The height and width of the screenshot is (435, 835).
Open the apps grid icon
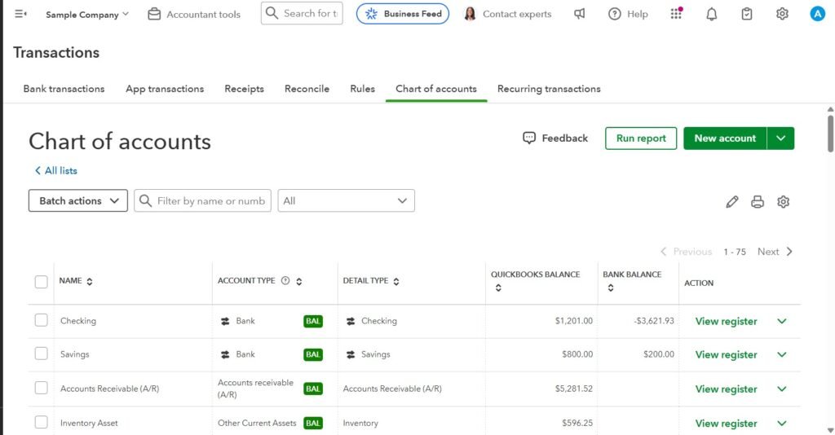pos(676,14)
